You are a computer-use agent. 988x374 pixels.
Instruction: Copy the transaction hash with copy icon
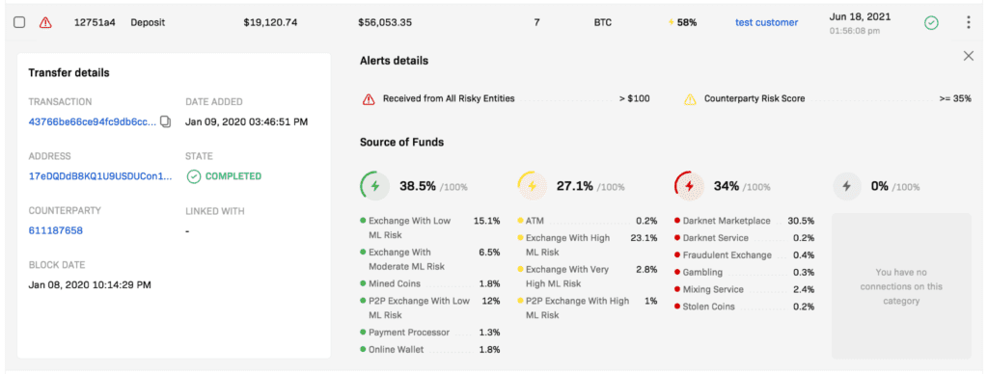165,121
